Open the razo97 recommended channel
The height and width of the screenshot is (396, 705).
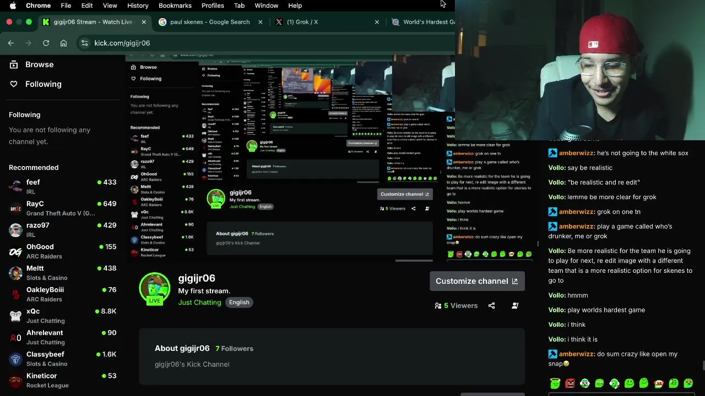tap(63, 229)
